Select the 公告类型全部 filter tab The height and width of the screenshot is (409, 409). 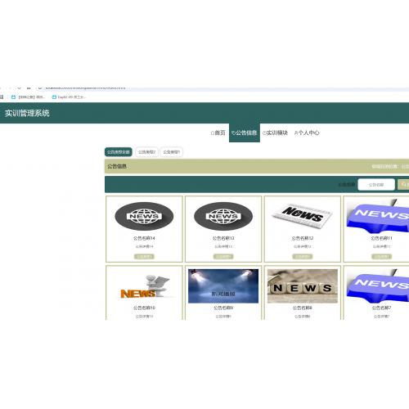point(119,152)
